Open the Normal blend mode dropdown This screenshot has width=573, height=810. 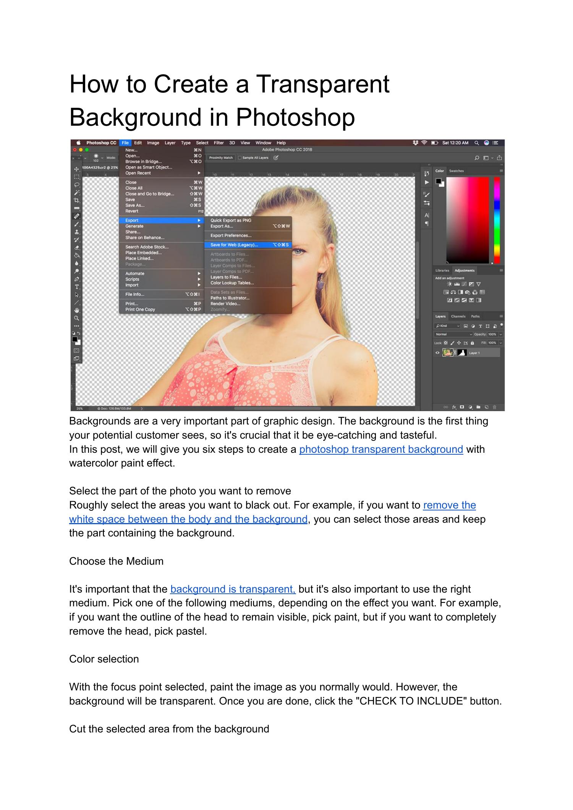(x=453, y=334)
